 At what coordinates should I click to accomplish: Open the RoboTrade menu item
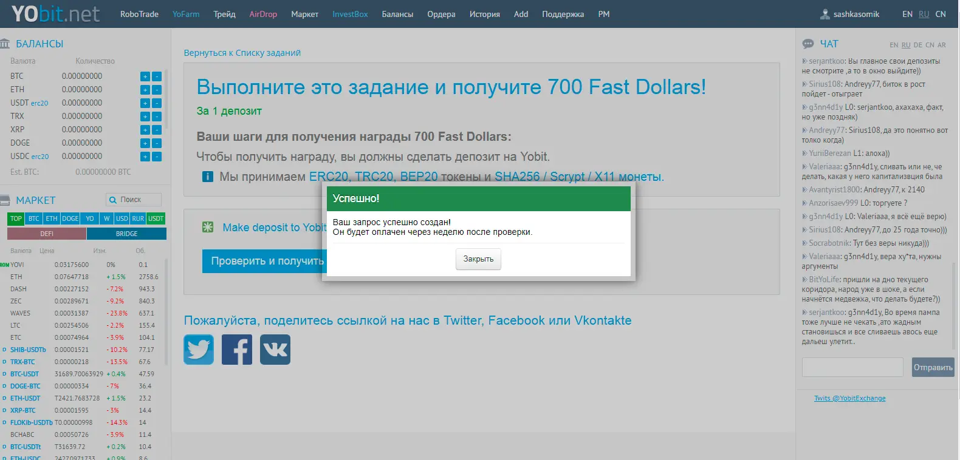139,14
